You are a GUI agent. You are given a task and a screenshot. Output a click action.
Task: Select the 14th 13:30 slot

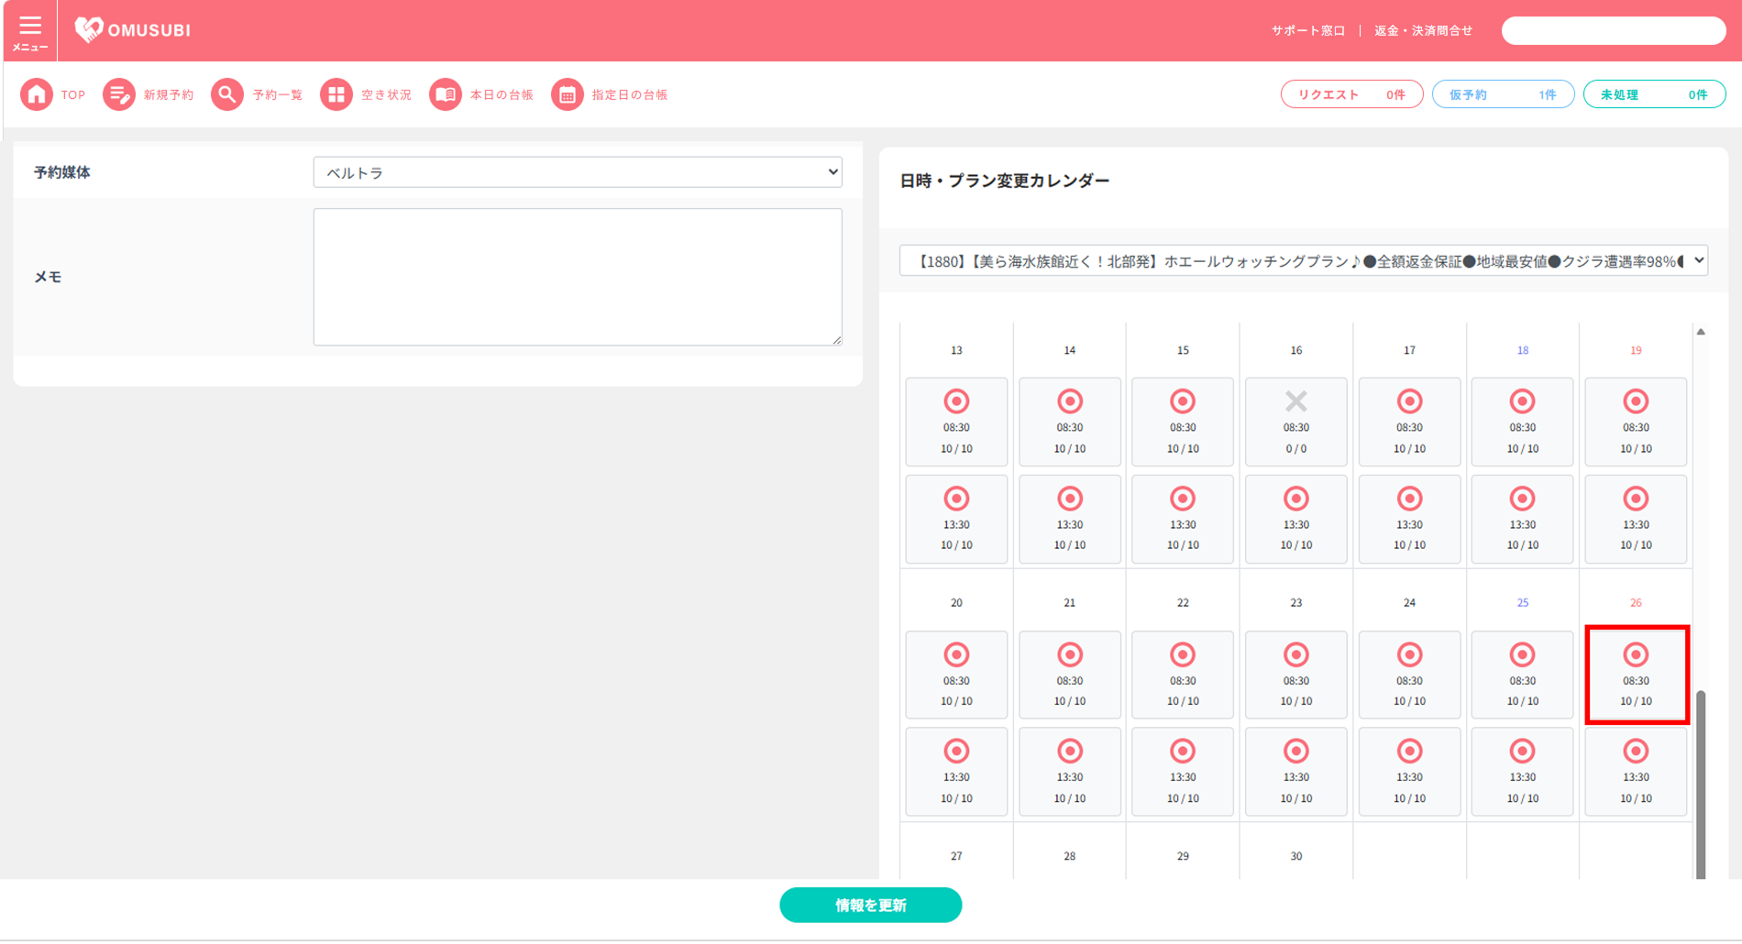(x=1070, y=519)
